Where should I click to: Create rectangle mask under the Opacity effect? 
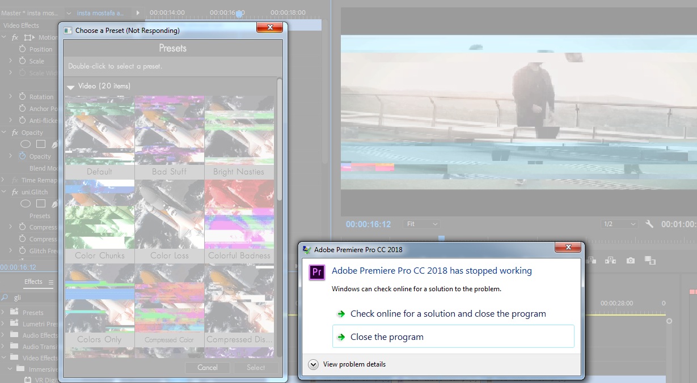[41, 144]
